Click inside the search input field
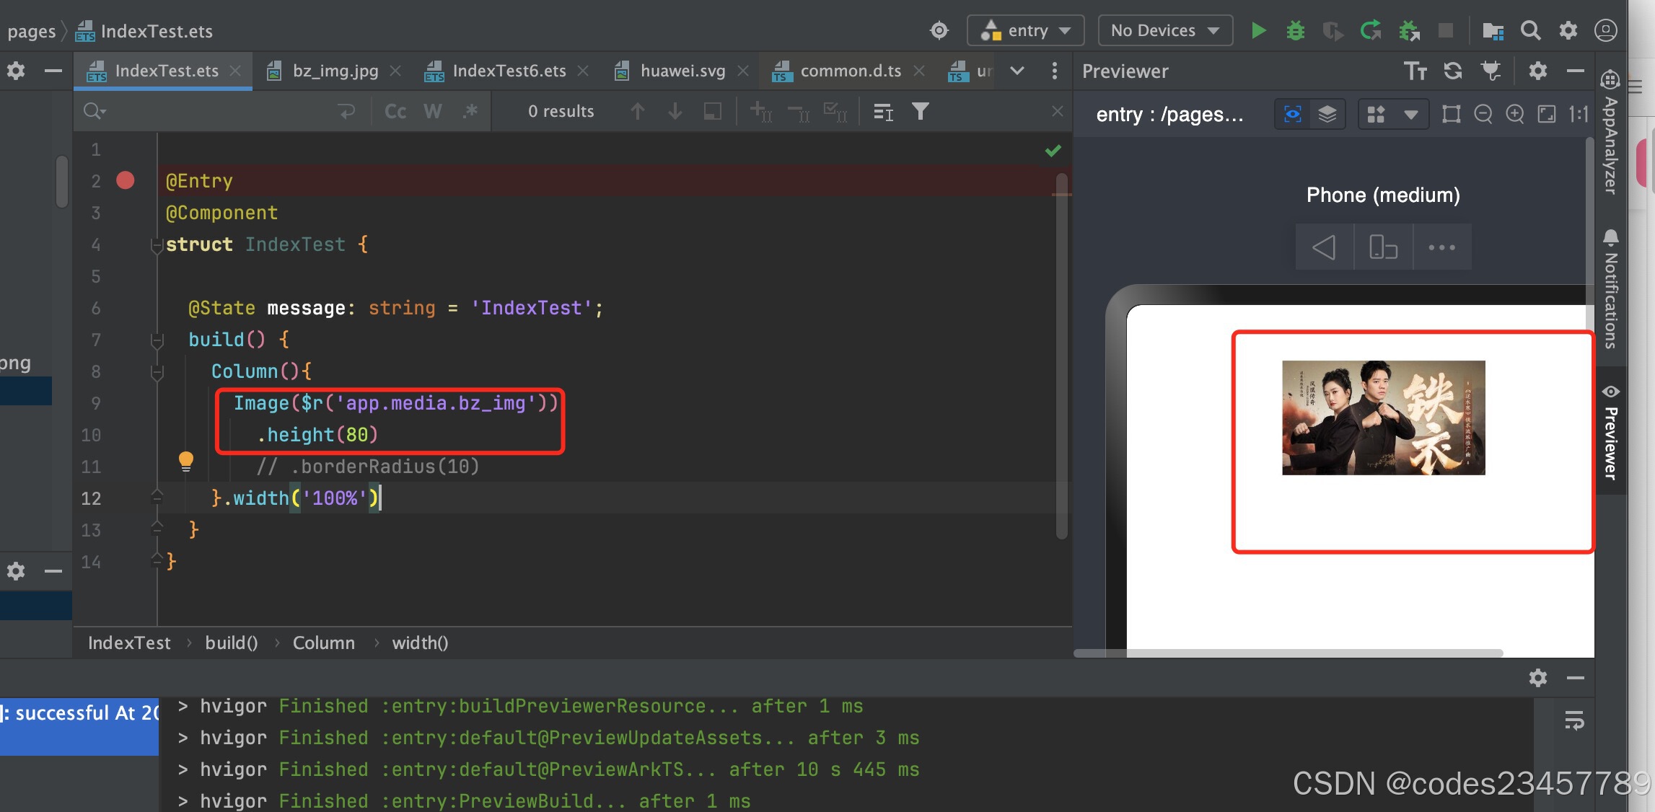The image size is (1655, 812). [x=216, y=111]
